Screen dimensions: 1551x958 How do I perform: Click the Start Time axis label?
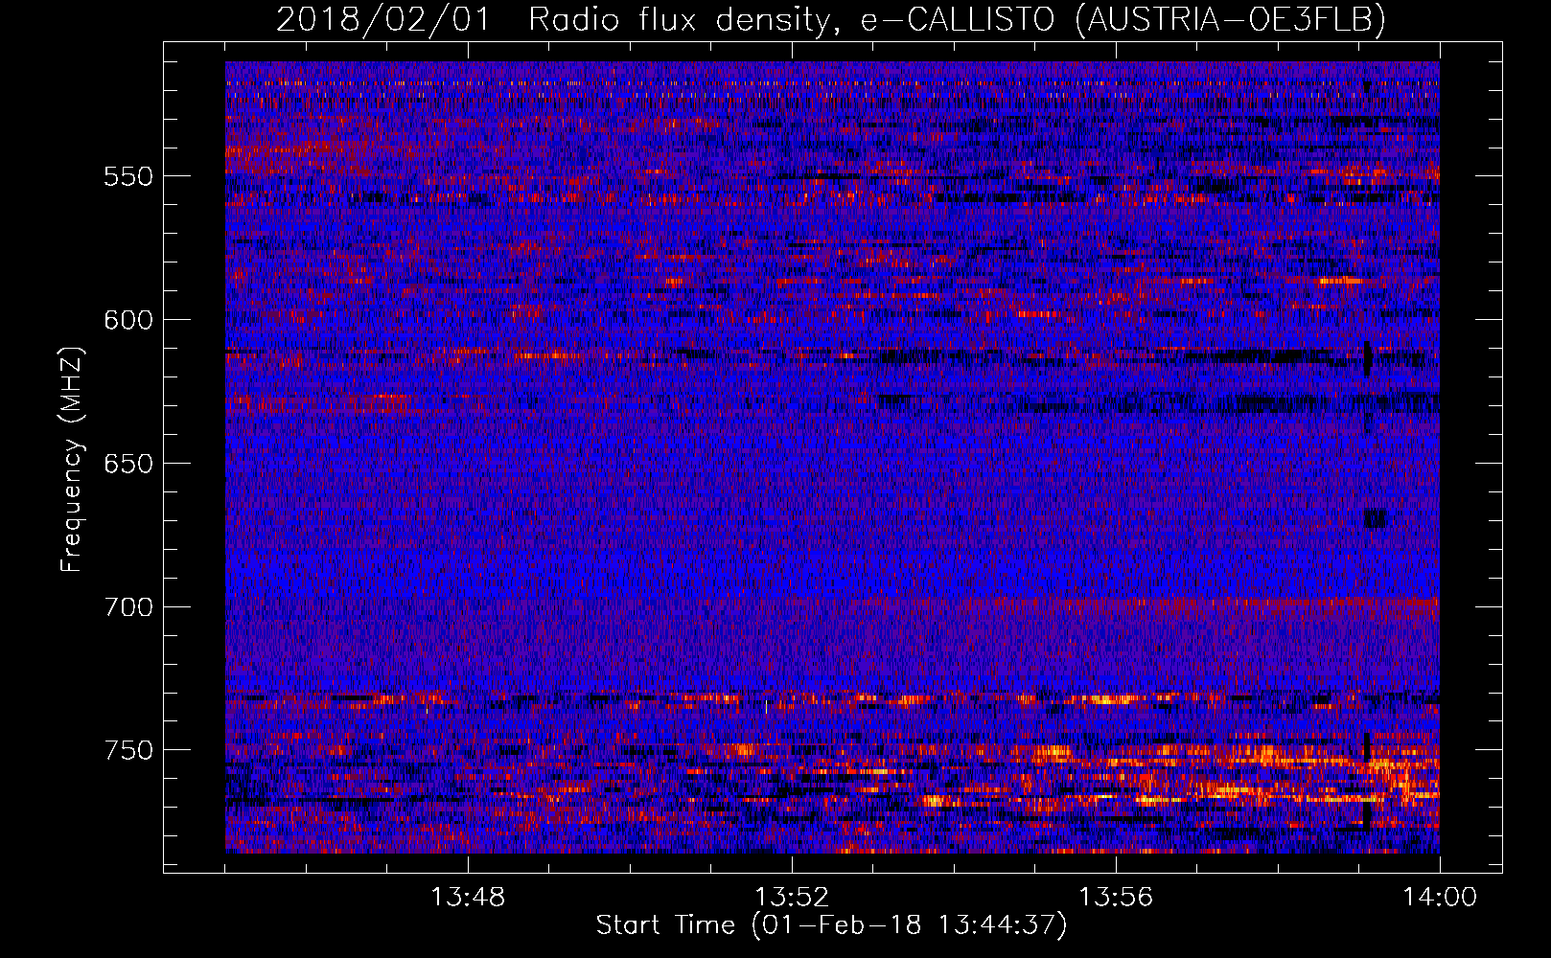831,925
